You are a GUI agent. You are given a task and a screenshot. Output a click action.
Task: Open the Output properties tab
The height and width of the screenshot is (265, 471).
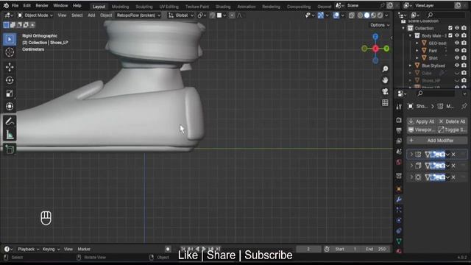coord(399,130)
